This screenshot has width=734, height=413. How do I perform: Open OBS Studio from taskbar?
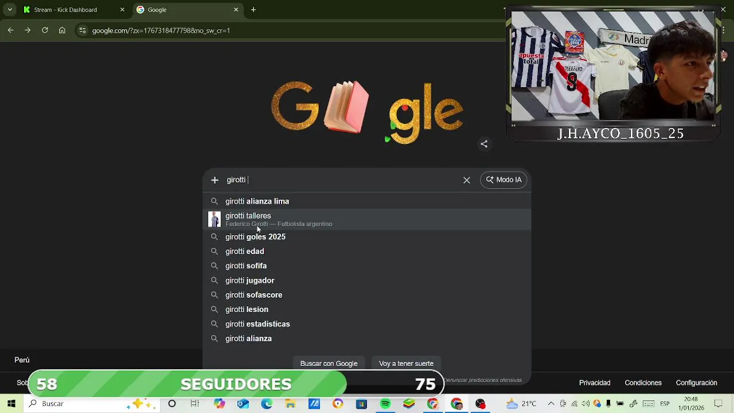coord(481,404)
